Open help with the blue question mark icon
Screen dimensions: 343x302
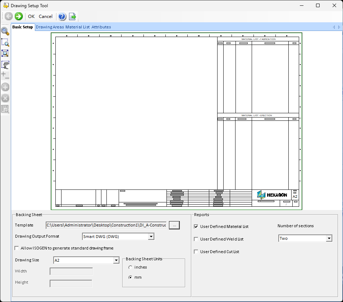(x=62, y=16)
